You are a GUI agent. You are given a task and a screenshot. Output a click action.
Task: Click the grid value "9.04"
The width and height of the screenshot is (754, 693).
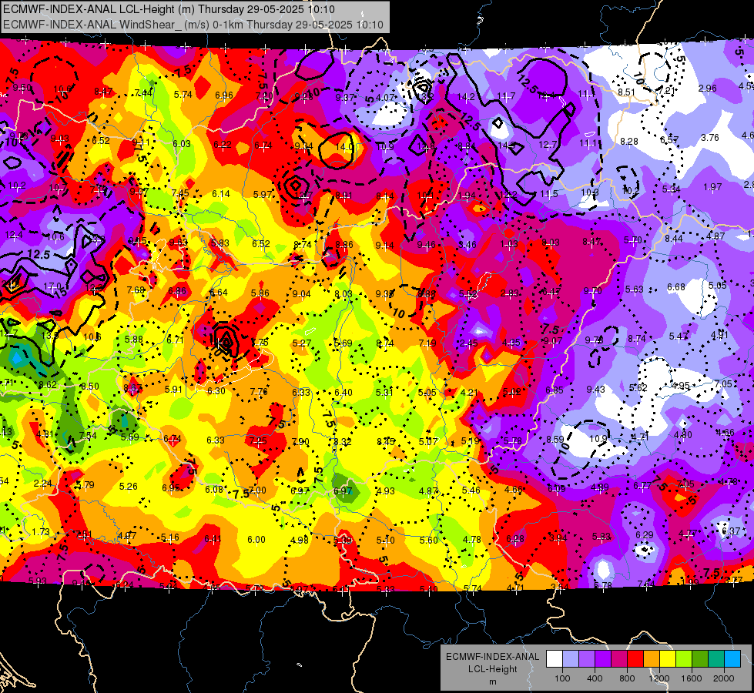pyautogui.click(x=301, y=294)
